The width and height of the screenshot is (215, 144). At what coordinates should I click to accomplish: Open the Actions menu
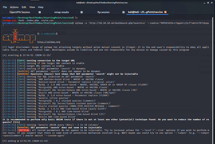point(14,7)
